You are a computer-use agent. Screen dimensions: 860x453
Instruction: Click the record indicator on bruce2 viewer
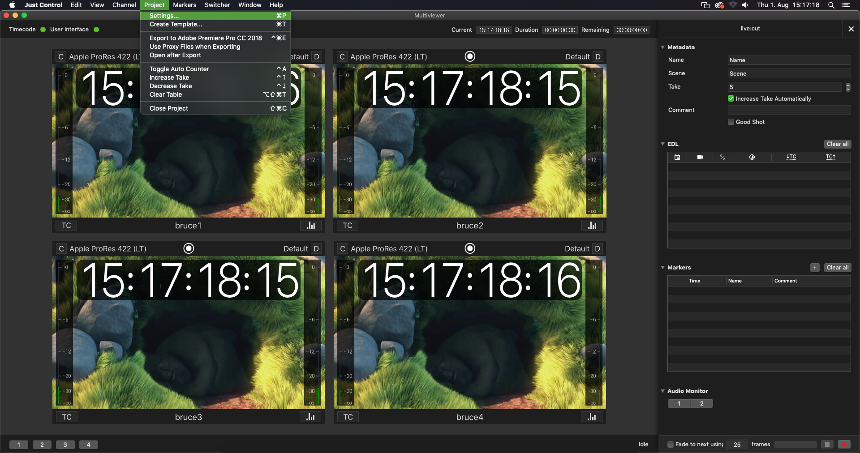point(470,56)
